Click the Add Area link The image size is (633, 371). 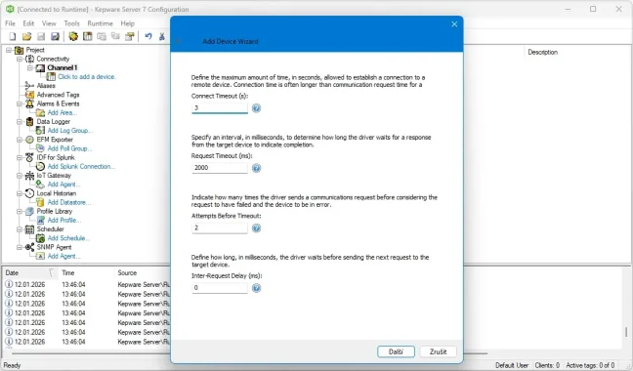tap(63, 112)
